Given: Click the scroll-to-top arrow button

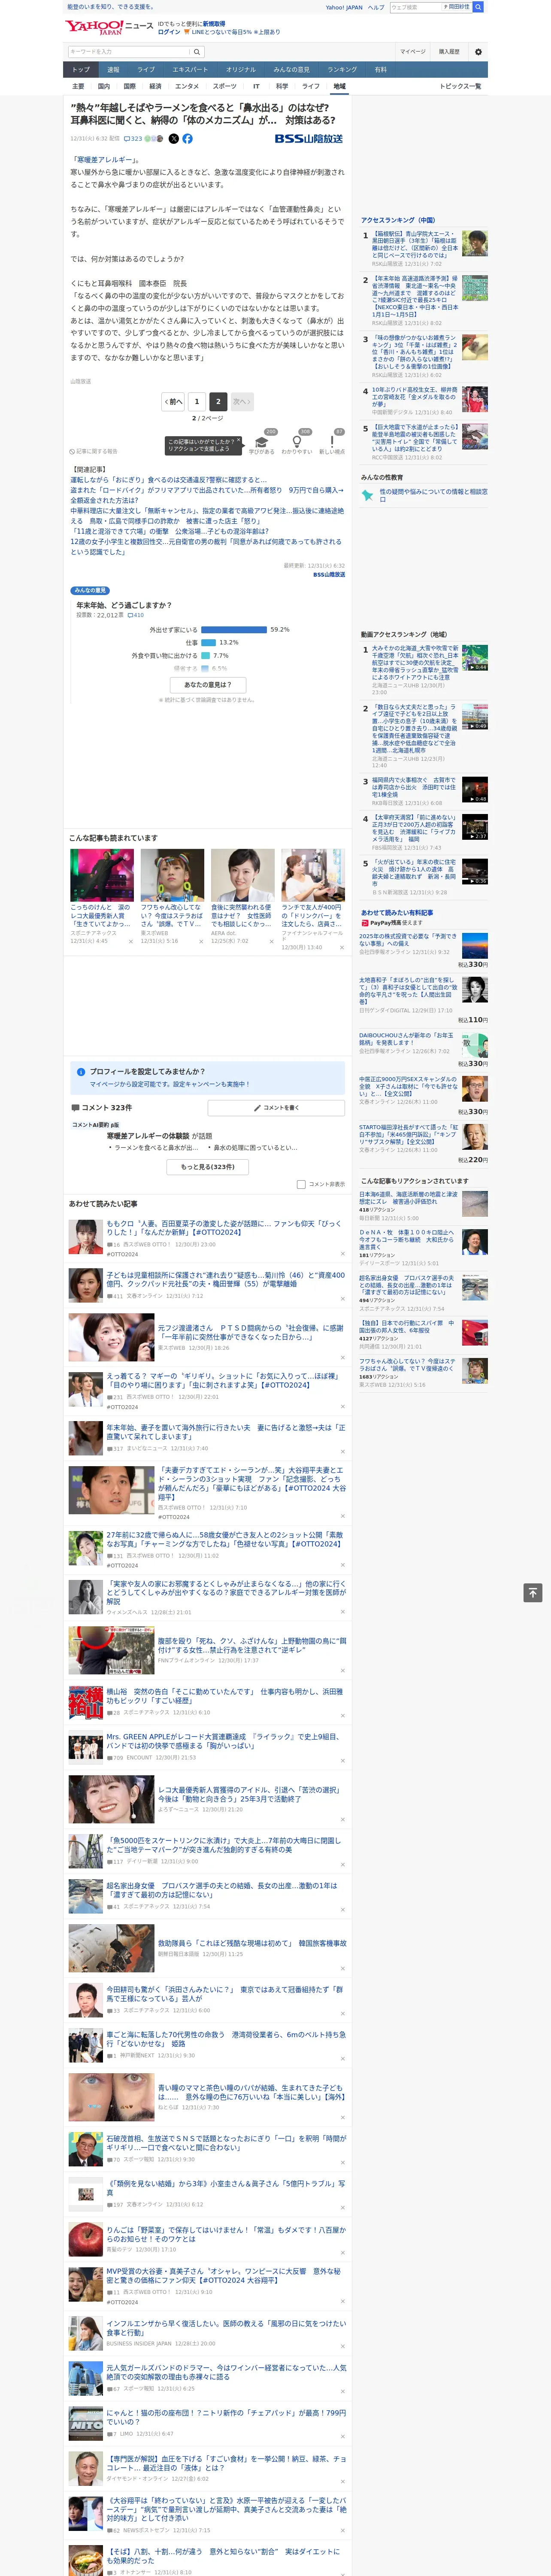Looking at the screenshot, I should (x=533, y=1592).
